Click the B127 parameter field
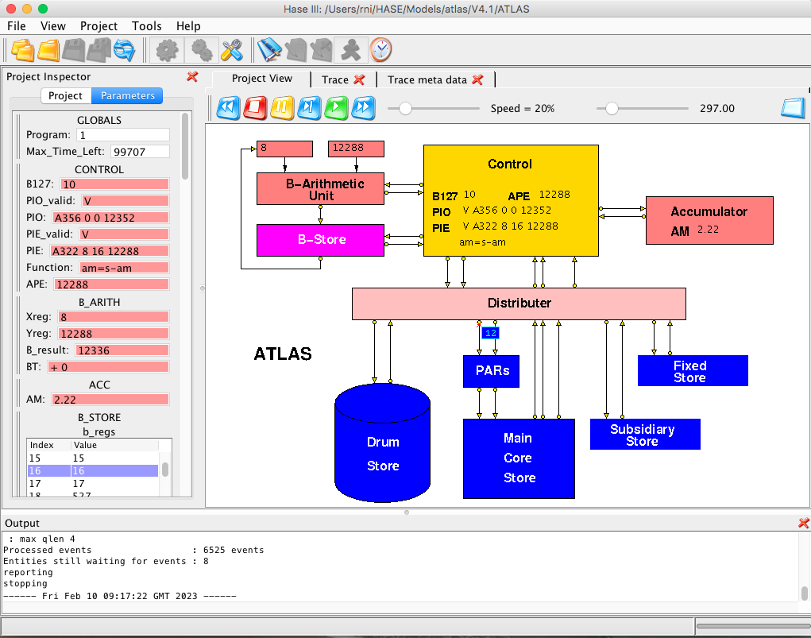This screenshot has width=811, height=638. [x=115, y=184]
